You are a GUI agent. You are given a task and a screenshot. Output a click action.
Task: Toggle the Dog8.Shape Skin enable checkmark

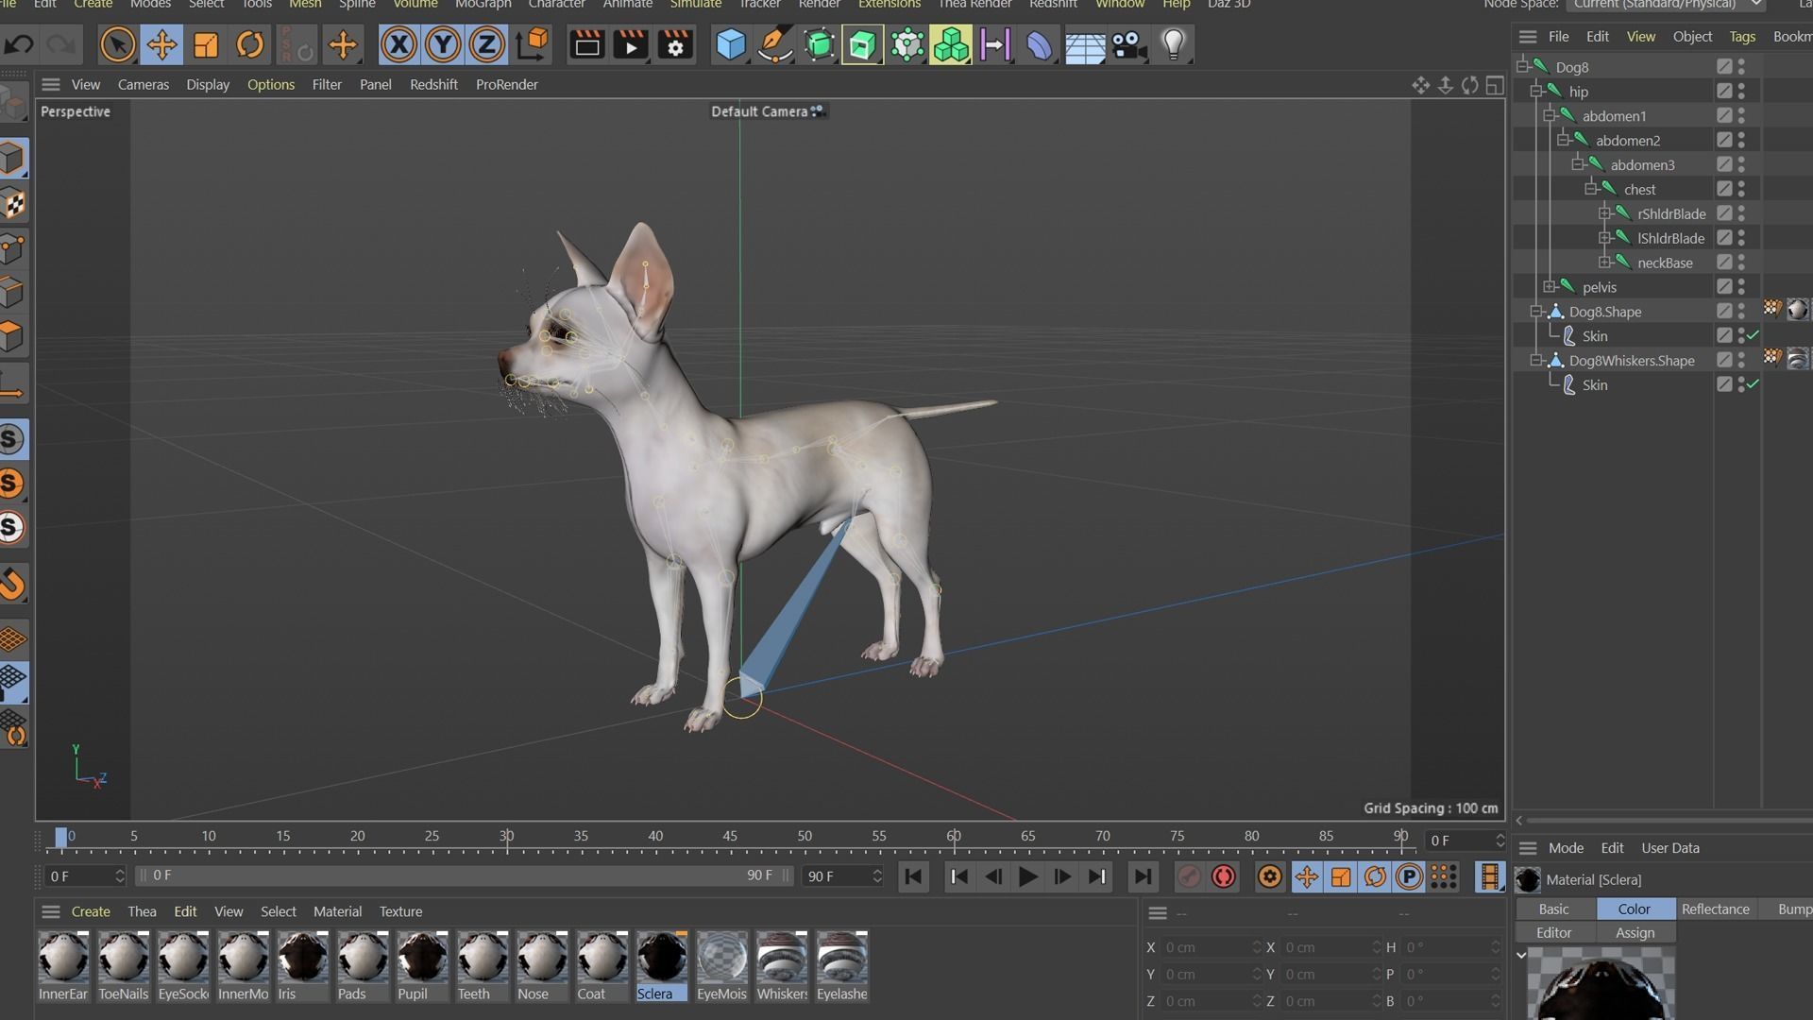coord(1754,335)
